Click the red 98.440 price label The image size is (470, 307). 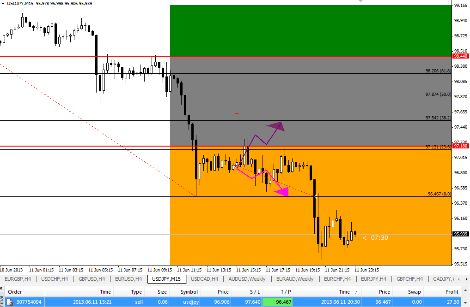460,56
